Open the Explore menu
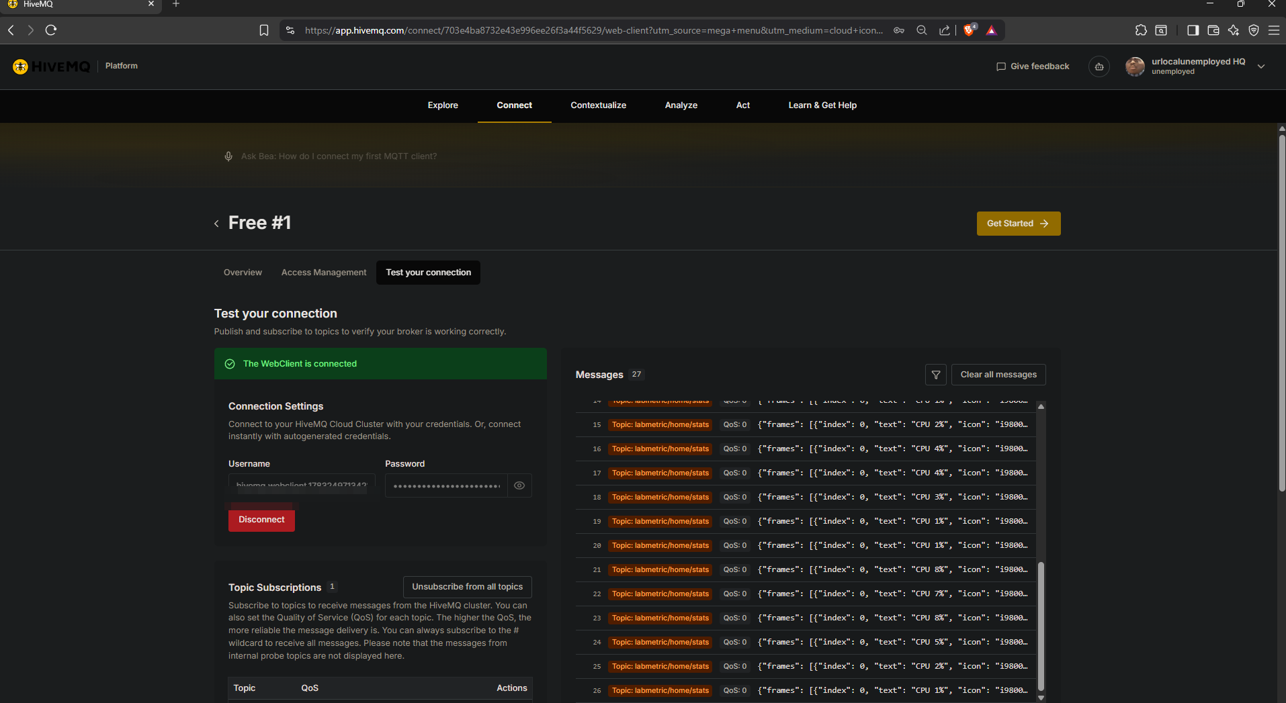 tap(443, 105)
